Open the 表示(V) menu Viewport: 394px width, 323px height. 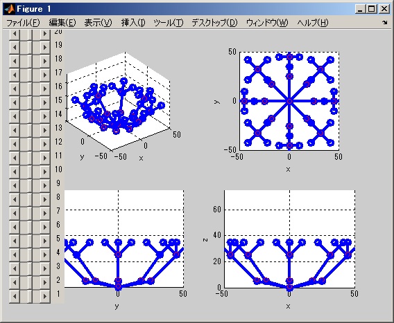click(98, 23)
